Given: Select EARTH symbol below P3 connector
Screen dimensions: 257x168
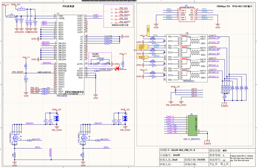Looking at the screenshot, I should pos(207,142).
